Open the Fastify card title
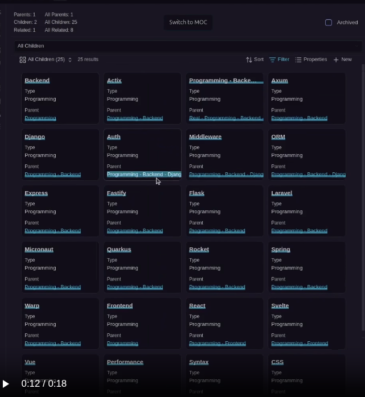The image size is (365, 397). pos(116,193)
